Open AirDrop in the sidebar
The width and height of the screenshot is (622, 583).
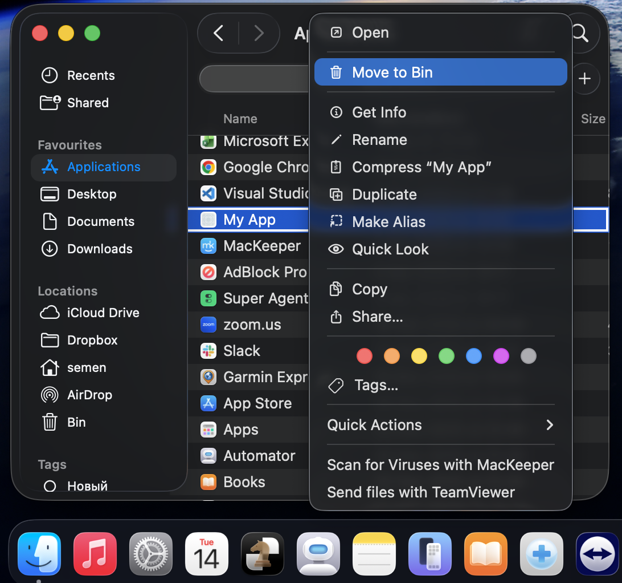76,395
